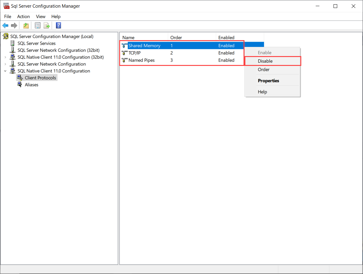The image size is (363, 274).
Task: Click the back navigation arrow icon
Action: point(5,25)
